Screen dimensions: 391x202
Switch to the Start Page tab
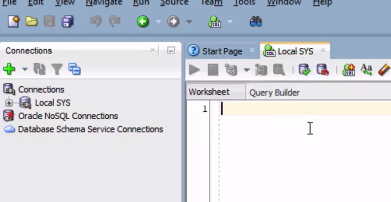[222, 51]
